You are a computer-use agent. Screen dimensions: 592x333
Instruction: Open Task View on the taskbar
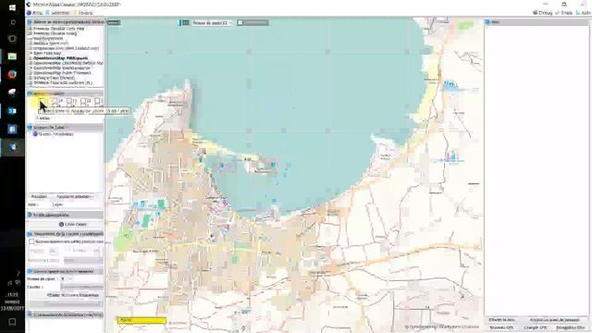click(12, 39)
